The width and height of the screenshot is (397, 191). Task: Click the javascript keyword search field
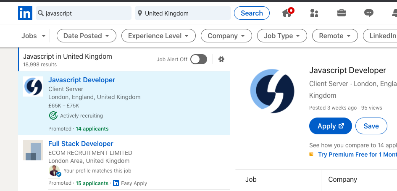tap(84, 13)
